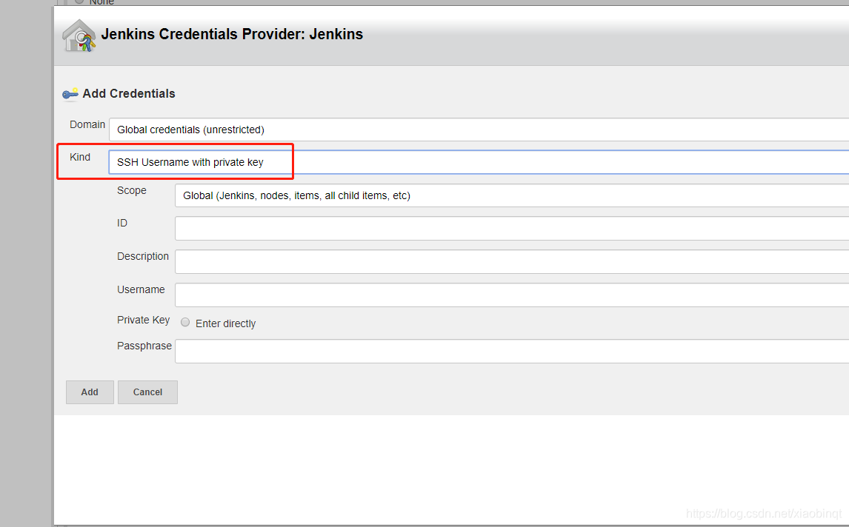
Task: Click the ID label
Action: pos(122,223)
